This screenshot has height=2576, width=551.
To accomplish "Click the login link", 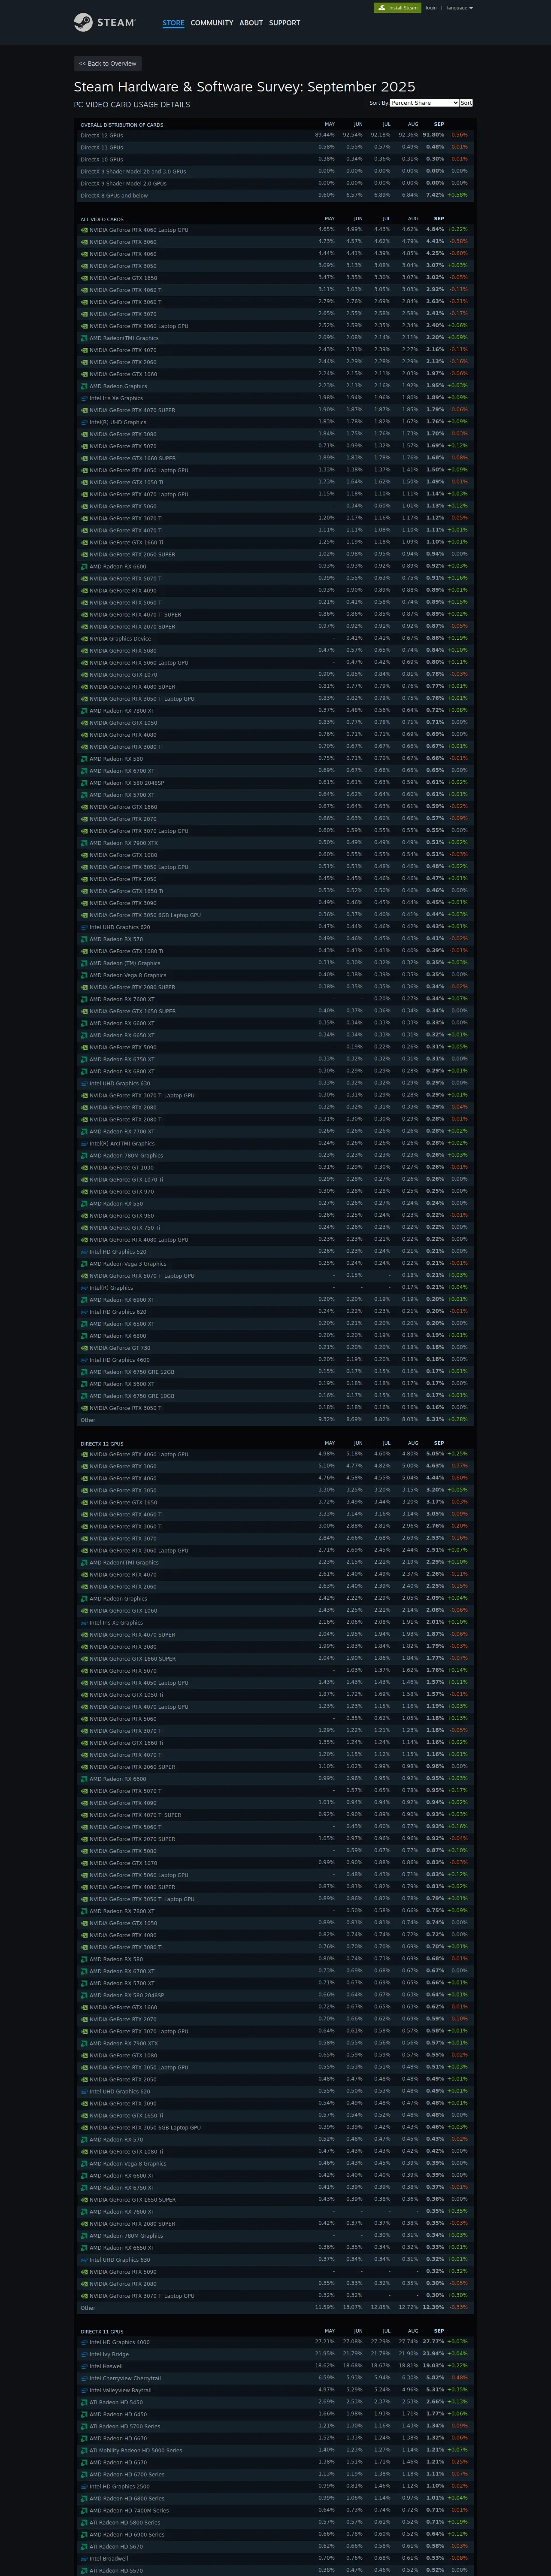I will [x=431, y=8].
